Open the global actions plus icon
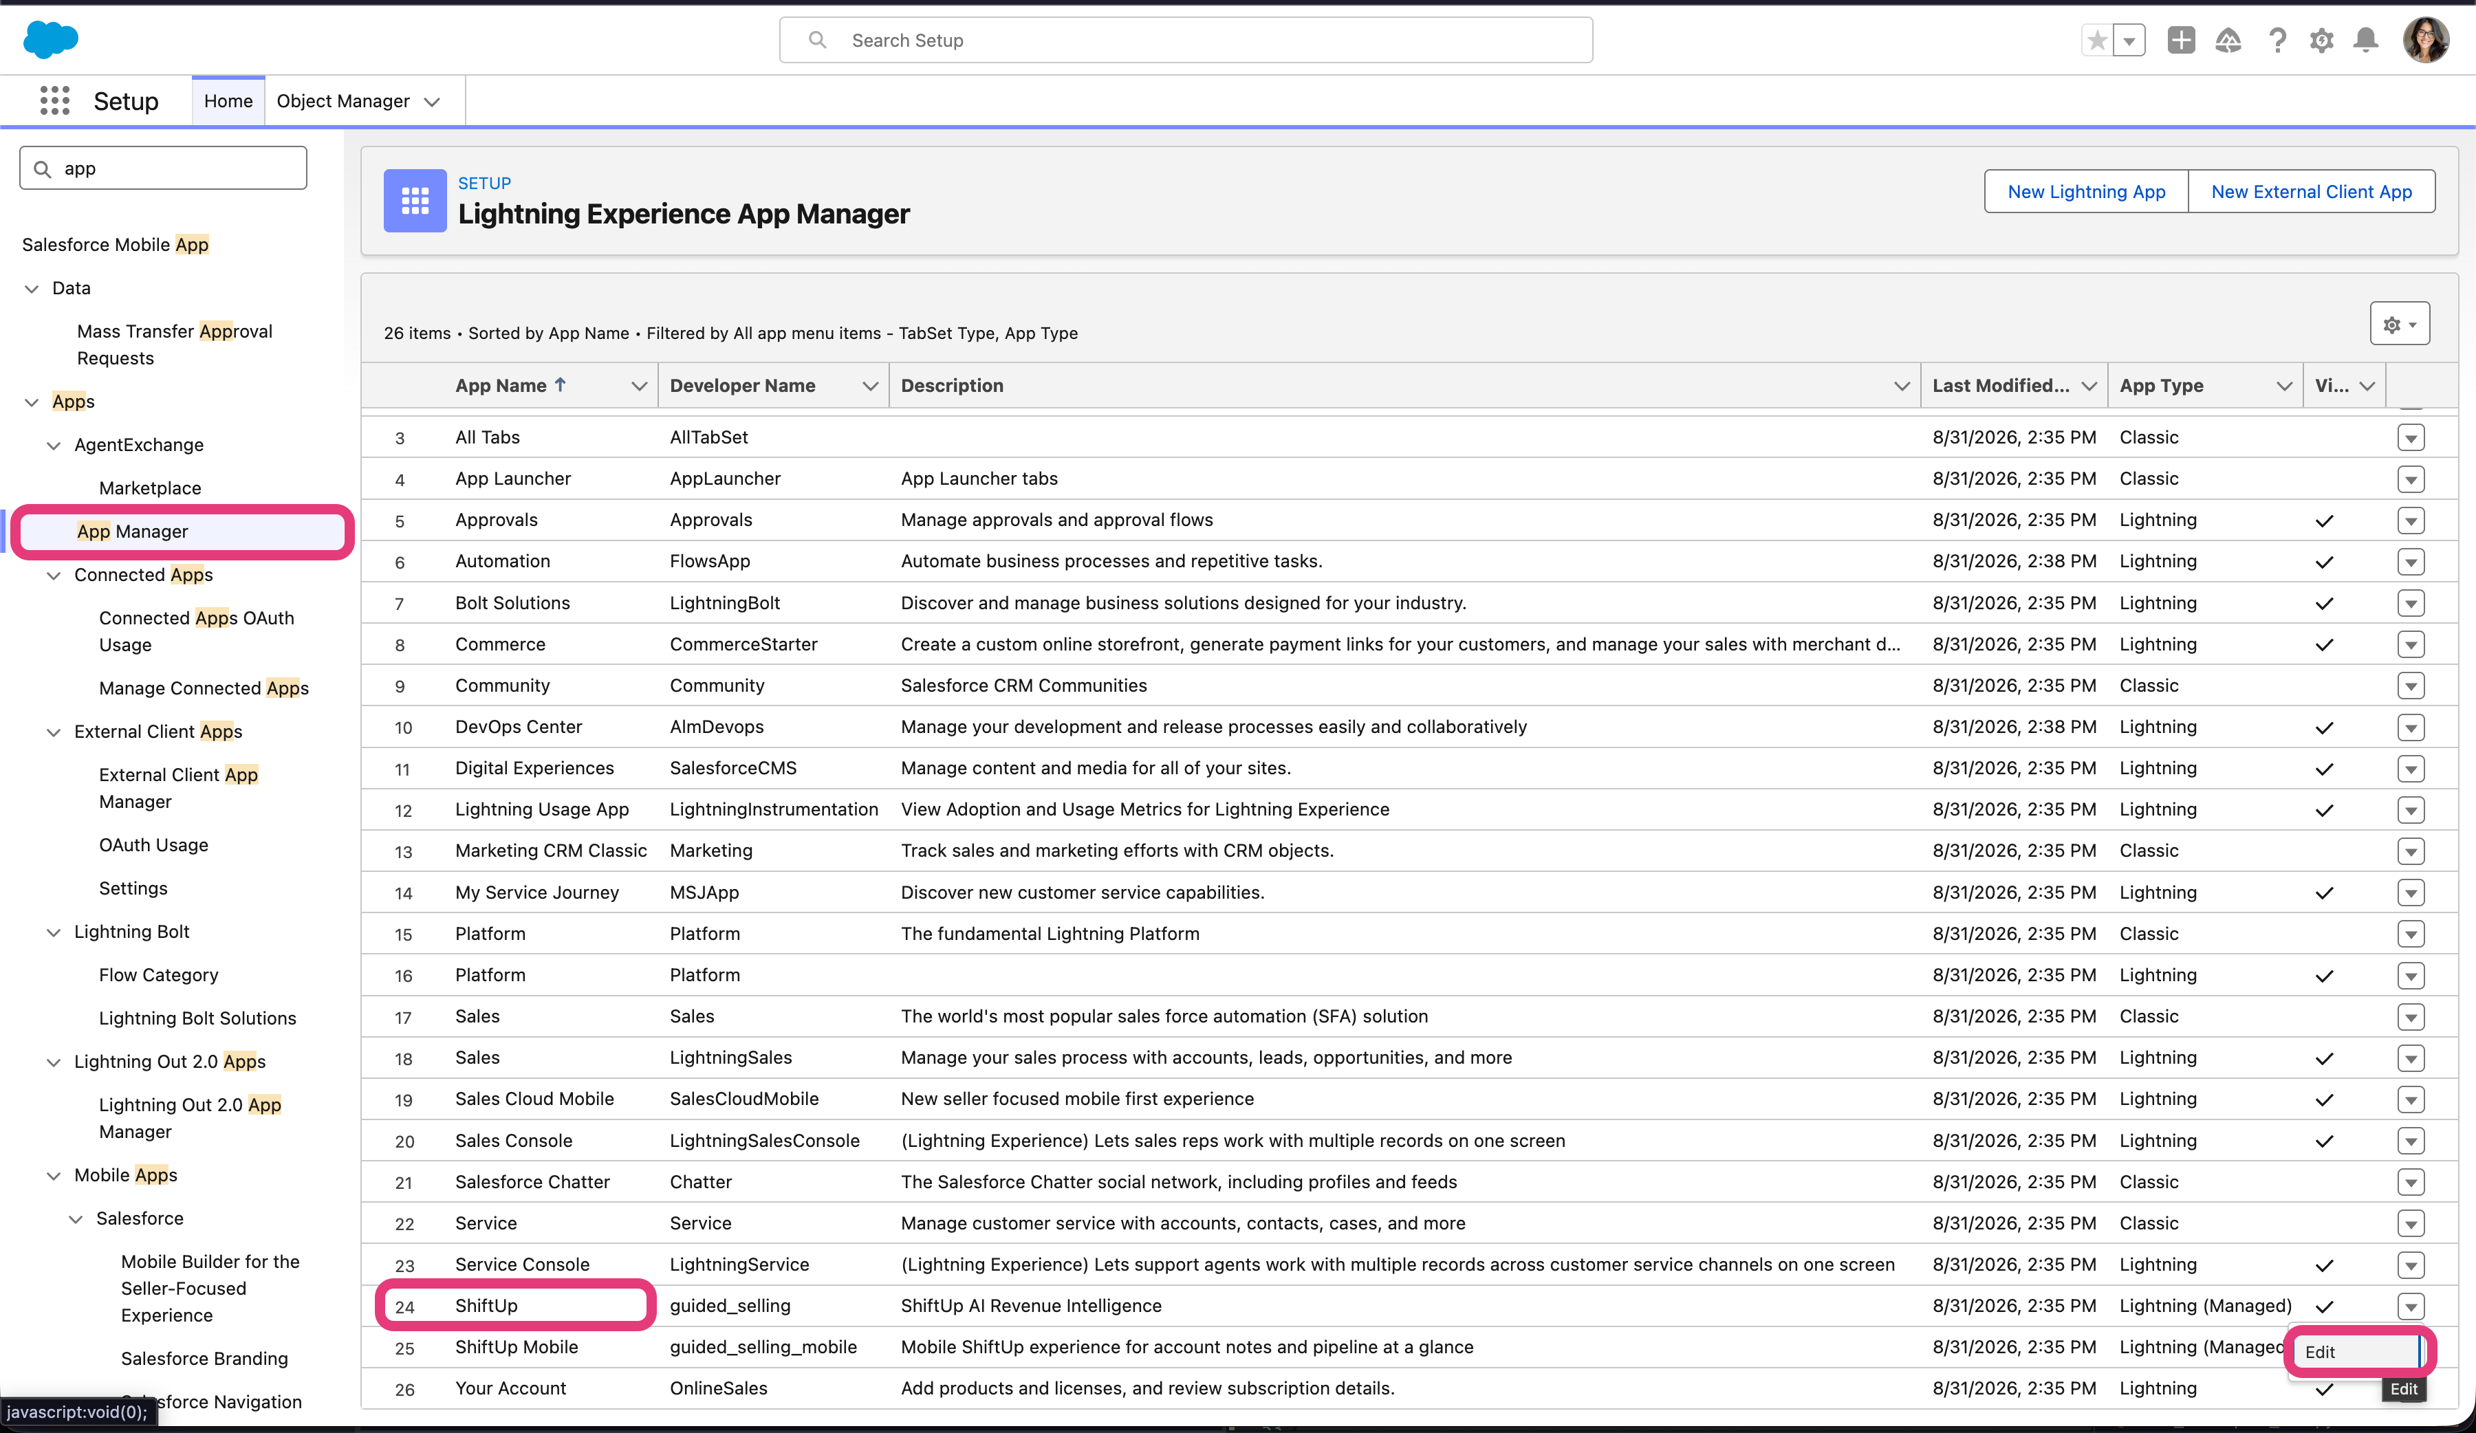 [x=2181, y=41]
